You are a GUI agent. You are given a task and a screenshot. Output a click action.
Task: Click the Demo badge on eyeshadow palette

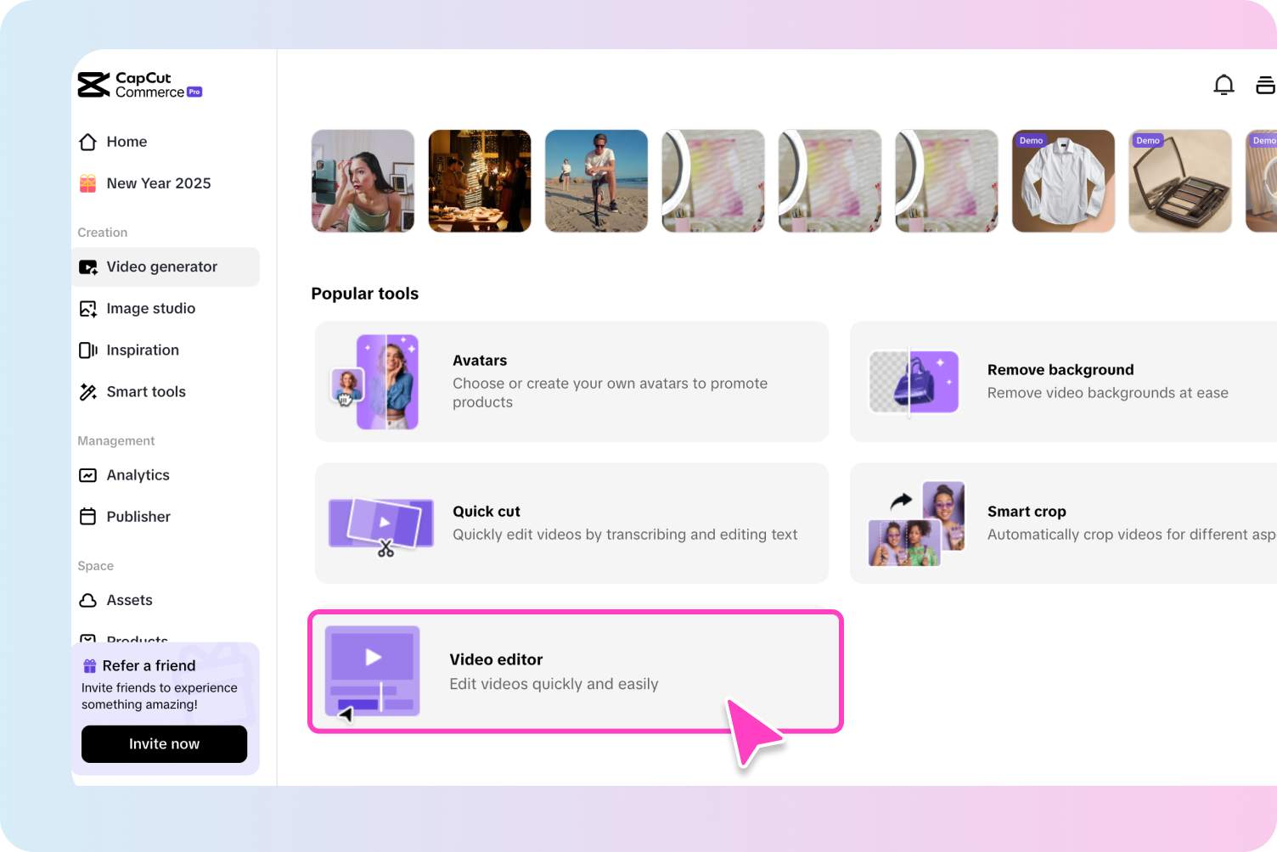pyautogui.click(x=1148, y=141)
